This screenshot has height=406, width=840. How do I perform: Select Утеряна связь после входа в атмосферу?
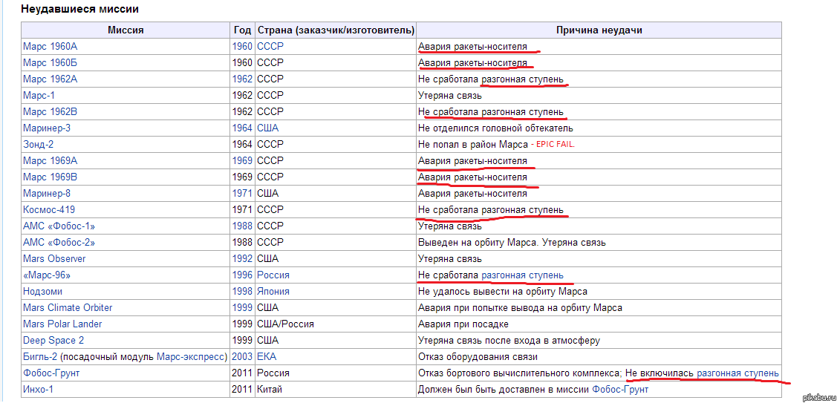pyautogui.click(x=509, y=340)
